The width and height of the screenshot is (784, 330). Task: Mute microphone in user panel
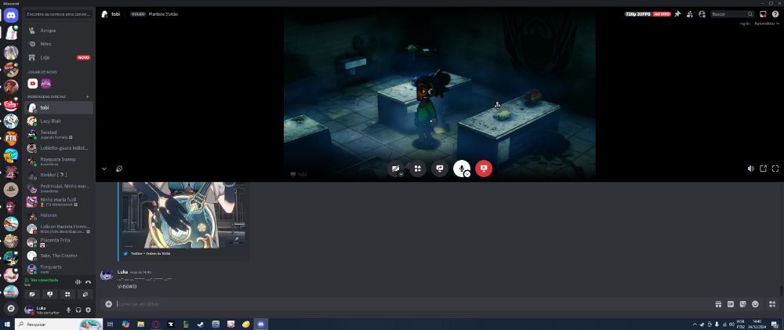tap(69, 310)
